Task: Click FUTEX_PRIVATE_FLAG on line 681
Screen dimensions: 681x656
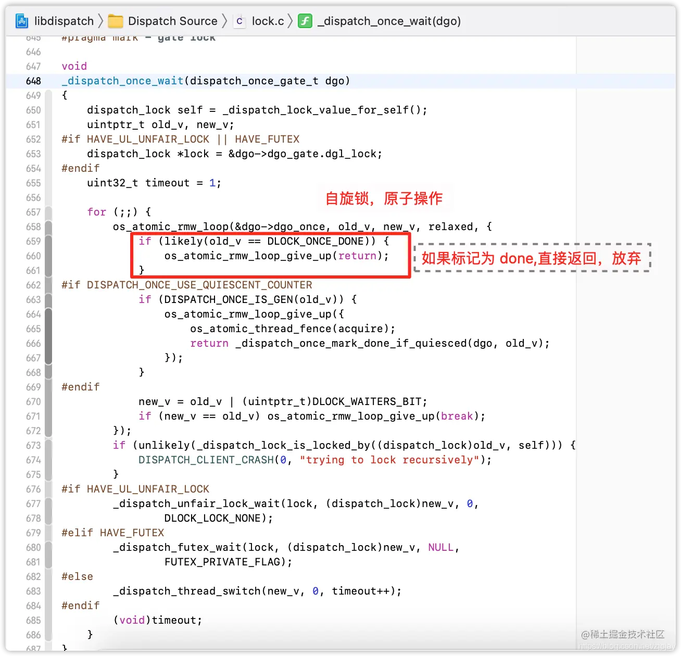Action: (222, 562)
